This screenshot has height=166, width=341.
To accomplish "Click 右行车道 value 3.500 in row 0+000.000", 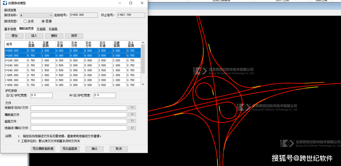I will pos(105,50).
